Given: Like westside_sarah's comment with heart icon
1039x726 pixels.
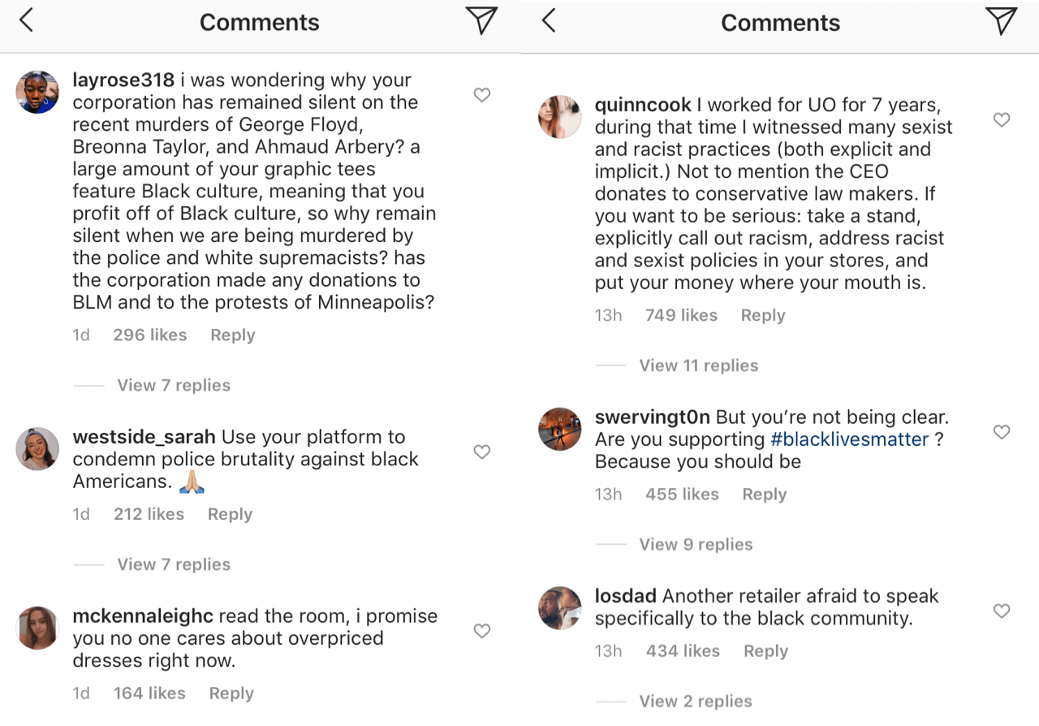Looking at the screenshot, I should tap(481, 452).
